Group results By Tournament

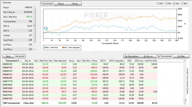tap(165, 56)
